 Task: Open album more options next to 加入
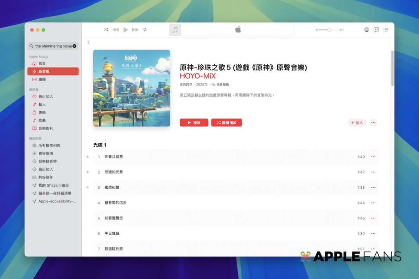point(373,123)
